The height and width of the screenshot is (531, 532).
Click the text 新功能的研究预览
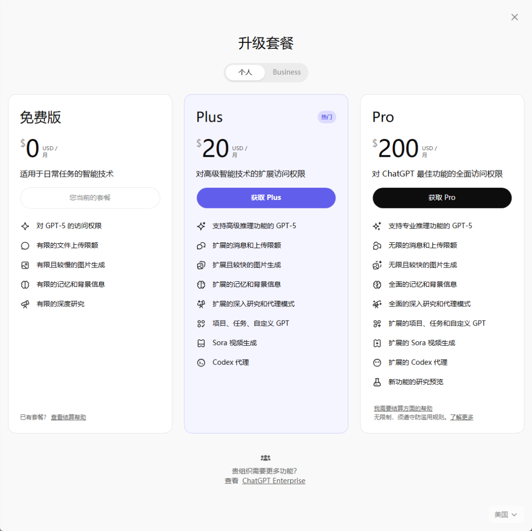(416, 382)
